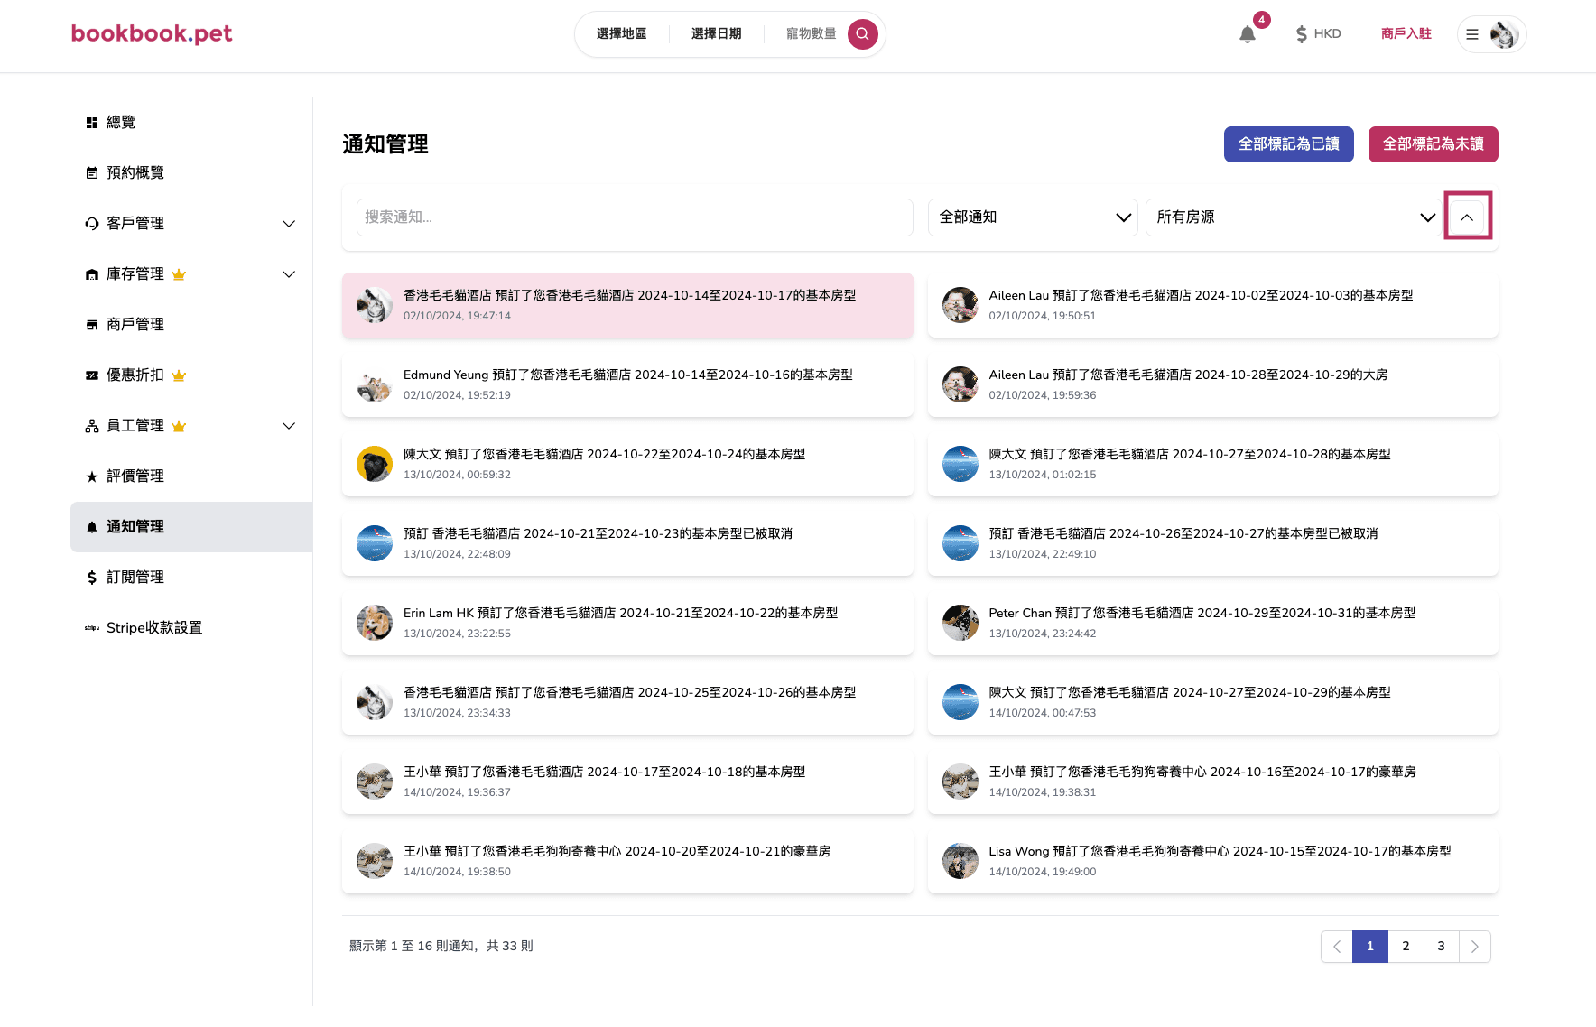Click 全部標記為已讀 button
The image size is (1596, 1027).
[x=1289, y=144]
